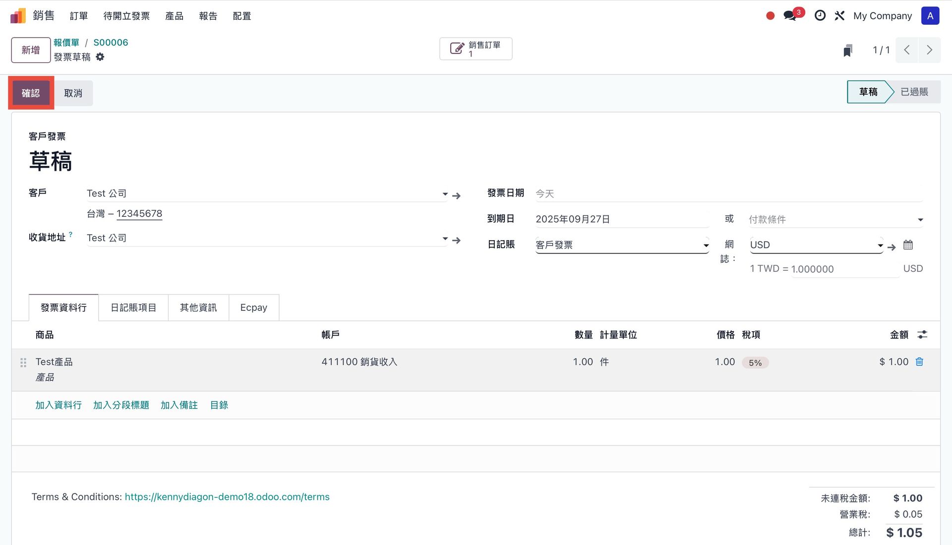The width and height of the screenshot is (952, 545).
Task: Open the Ecpay tab
Action: 253,308
